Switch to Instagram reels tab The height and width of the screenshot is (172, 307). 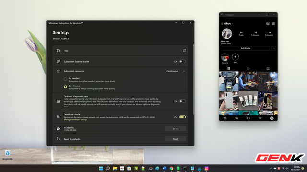[248, 69]
